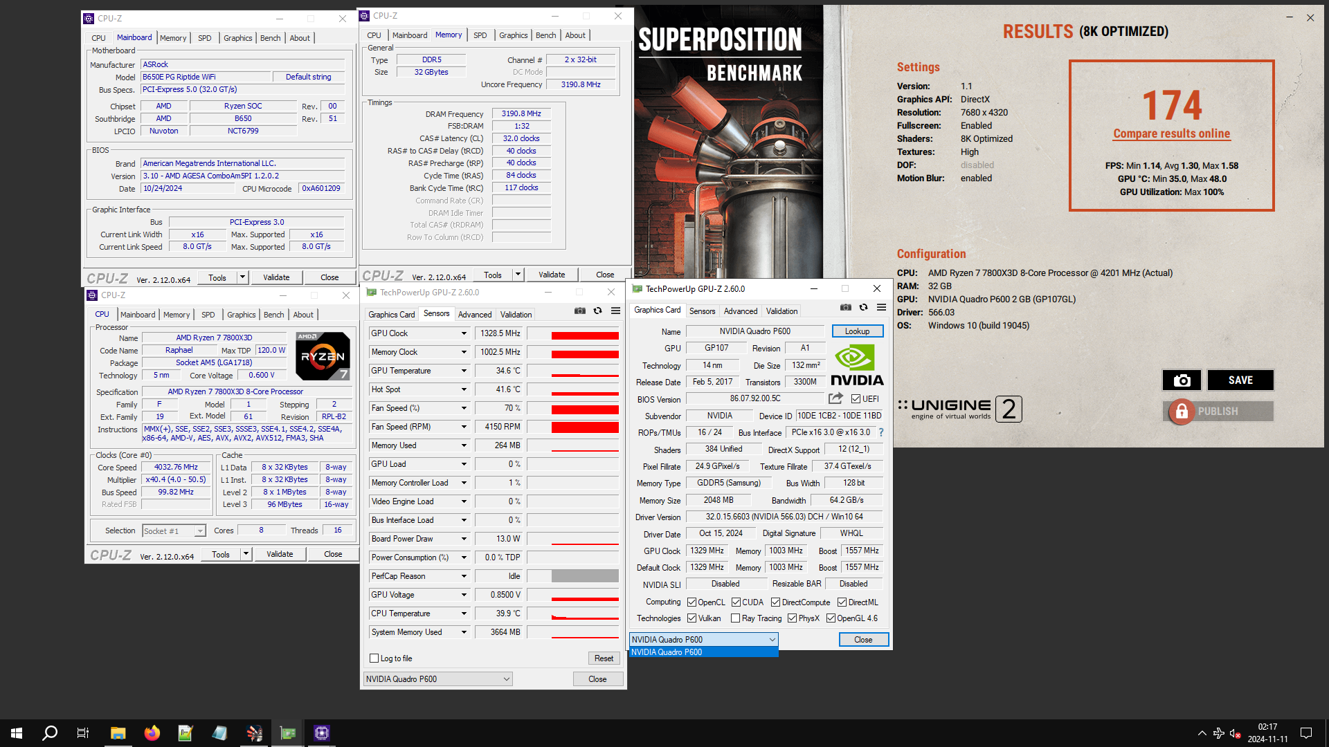Open Validation tab in GPU-Z Graphics Card window
This screenshot has height=747, width=1329.
[782, 311]
